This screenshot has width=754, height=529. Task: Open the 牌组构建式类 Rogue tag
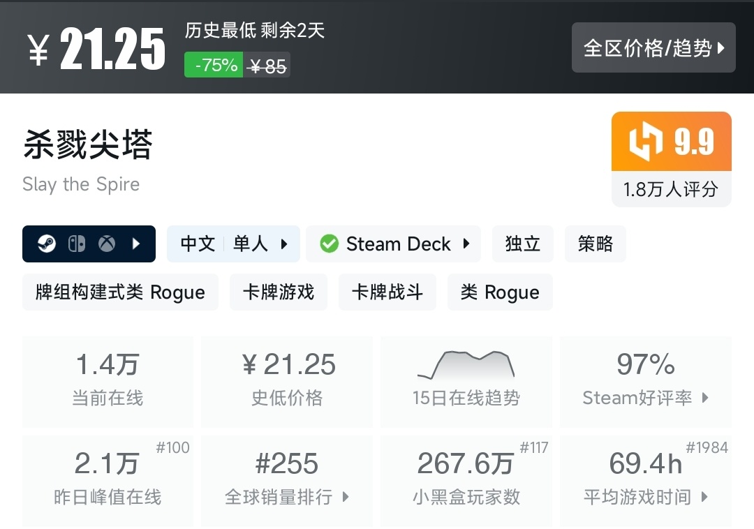pyautogui.click(x=120, y=292)
